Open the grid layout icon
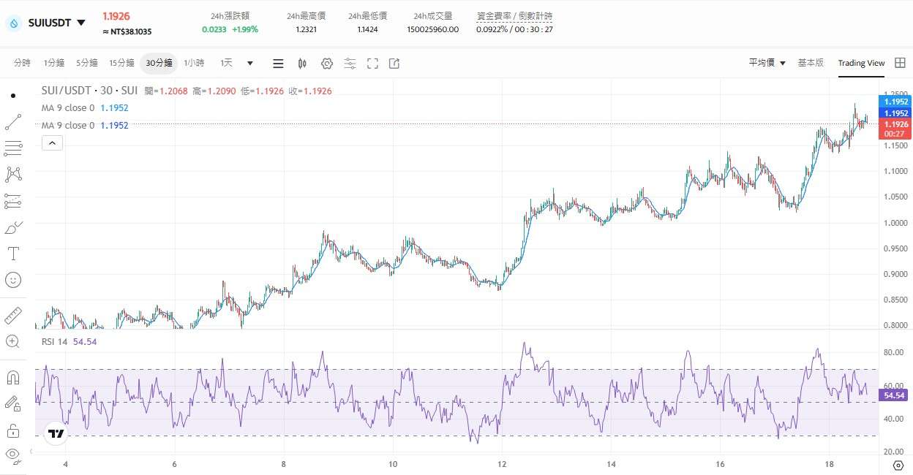This screenshot has width=913, height=475. 900,63
